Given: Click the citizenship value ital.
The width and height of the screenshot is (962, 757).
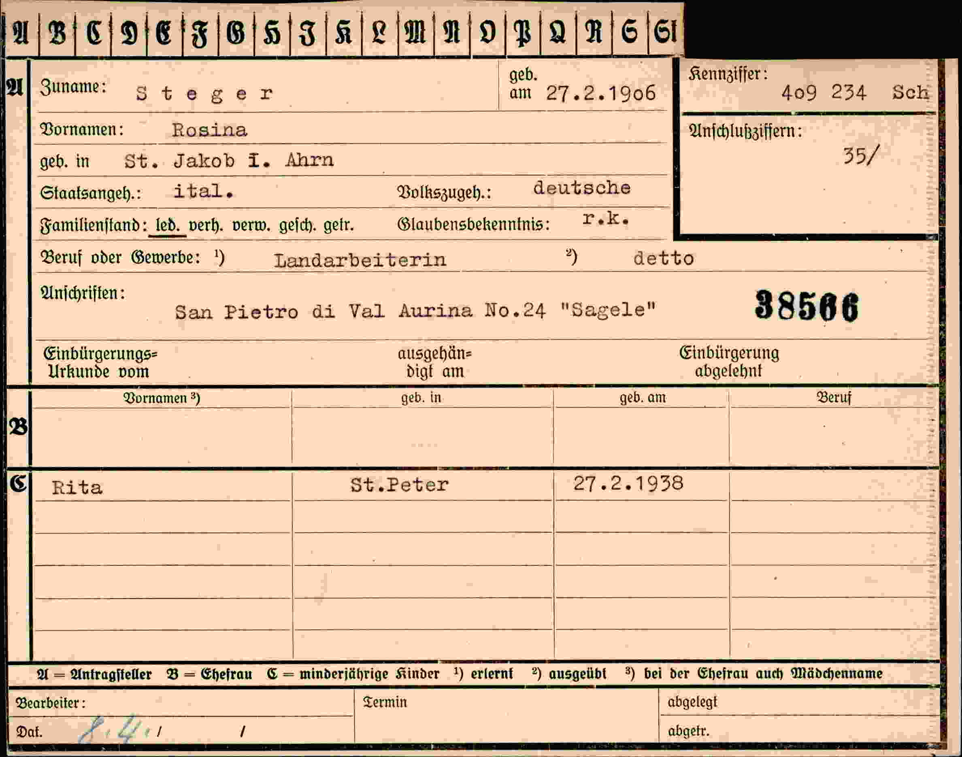Looking at the screenshot, I should click(x=204, y=191).
